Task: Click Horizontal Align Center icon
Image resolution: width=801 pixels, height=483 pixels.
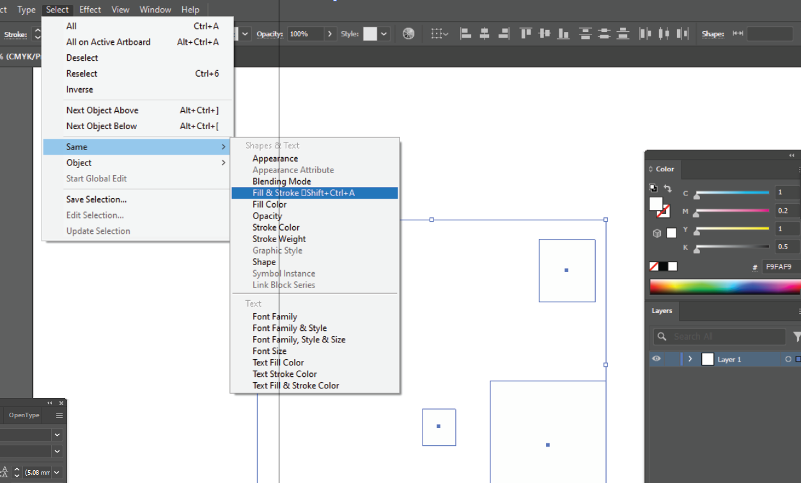Action: click(485, 34)
